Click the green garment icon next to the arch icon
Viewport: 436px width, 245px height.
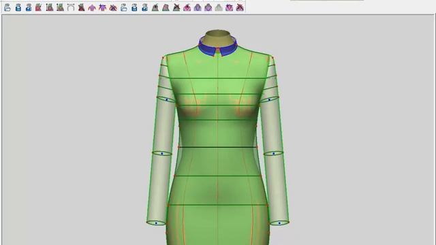coord(60,7)
